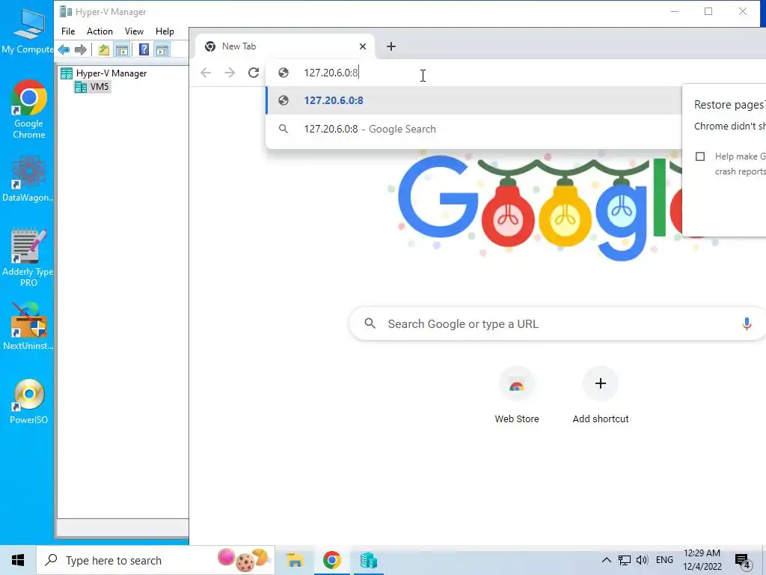Open the File menu in Hyper-V Manager
766x575 pixels.
coord(68,31)
